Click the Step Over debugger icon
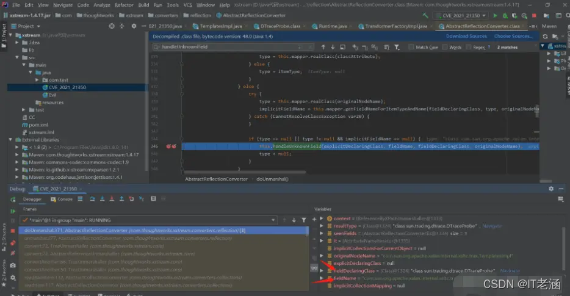This screenshot has width=570, height=296. click(x=92, y=199)
